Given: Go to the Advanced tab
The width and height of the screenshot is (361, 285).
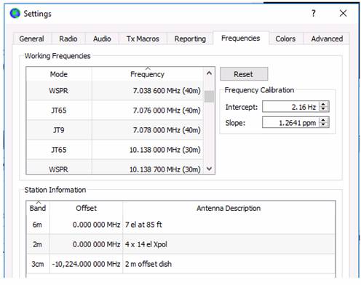Looking at the screenshot, I should coord(327,39).
